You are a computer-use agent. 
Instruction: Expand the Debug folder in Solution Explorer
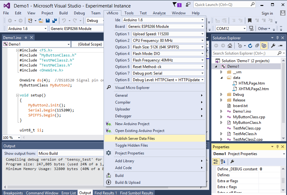221,95
